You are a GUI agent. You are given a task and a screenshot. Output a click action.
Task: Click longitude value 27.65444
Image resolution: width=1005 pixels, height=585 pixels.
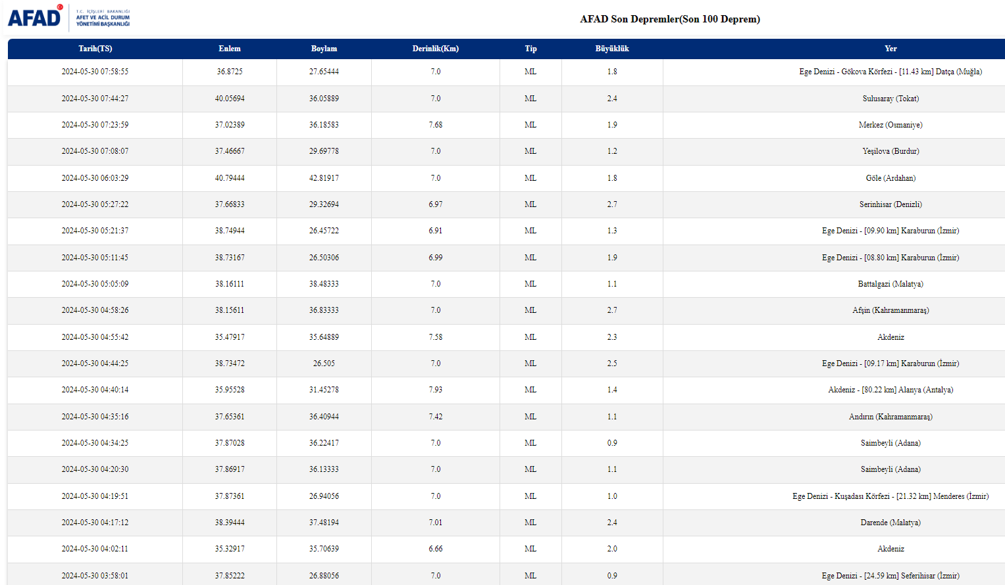click(324, 72)
